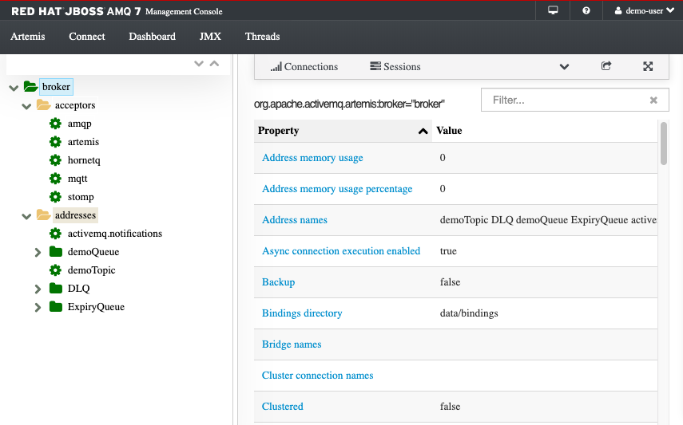The height and width of the screenshot is (425, 683).
Task: Click the DLQ folder icon
Action: pyautogui.click(x=56, y=288)
